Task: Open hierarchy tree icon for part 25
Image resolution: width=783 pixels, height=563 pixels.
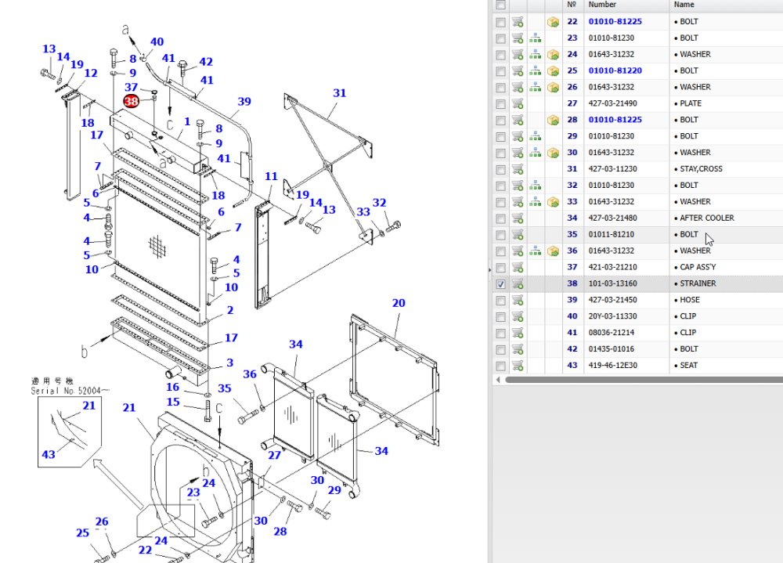Action: pos(535,71)
